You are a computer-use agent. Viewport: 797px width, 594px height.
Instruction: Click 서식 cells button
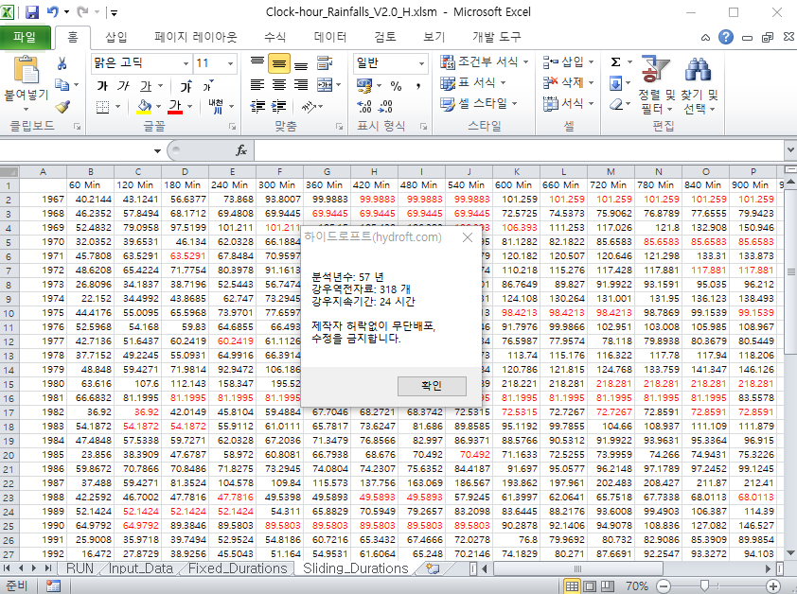click(x=568, y=104)
